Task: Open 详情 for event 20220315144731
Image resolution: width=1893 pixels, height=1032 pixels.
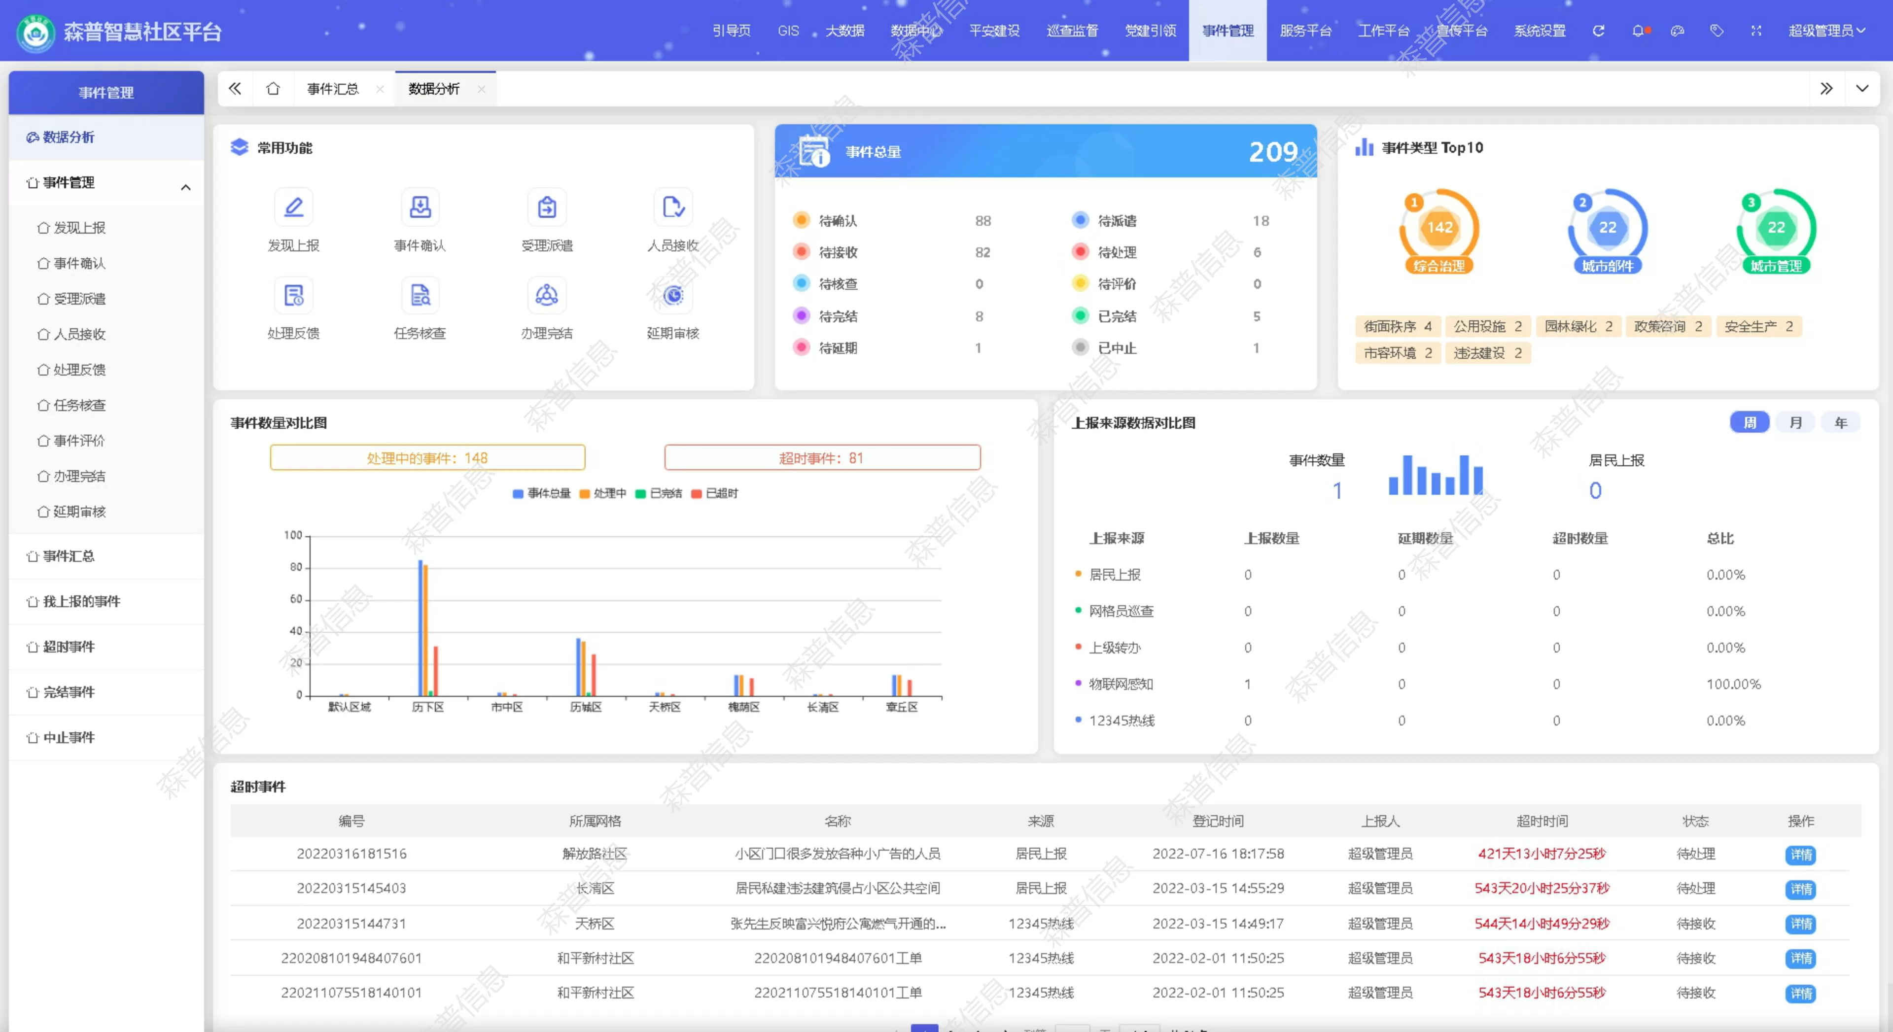Action: [1800, 924]
